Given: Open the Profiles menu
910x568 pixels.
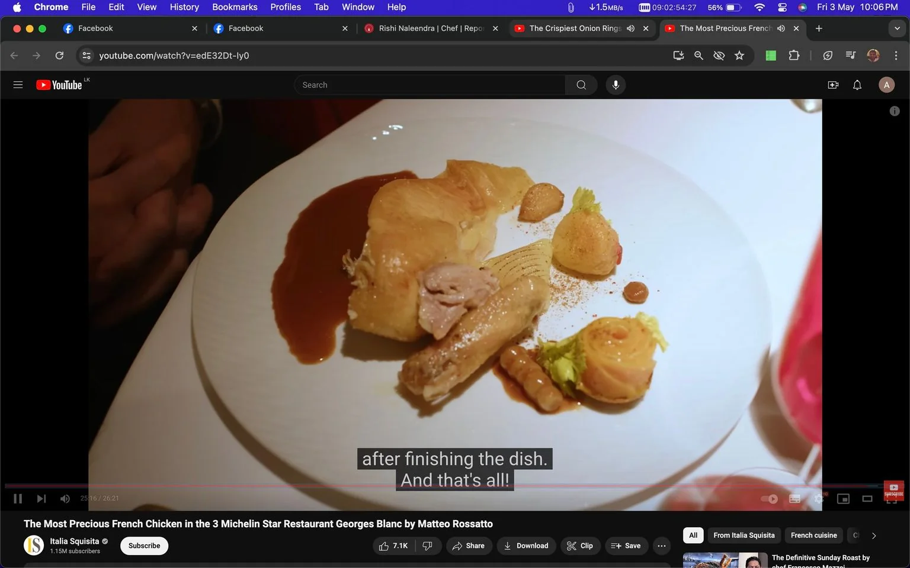Looking at the screenshot, I should (x=286, y=7).
